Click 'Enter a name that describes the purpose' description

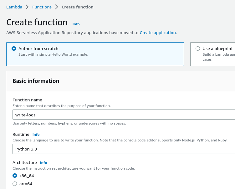point(62,106)
